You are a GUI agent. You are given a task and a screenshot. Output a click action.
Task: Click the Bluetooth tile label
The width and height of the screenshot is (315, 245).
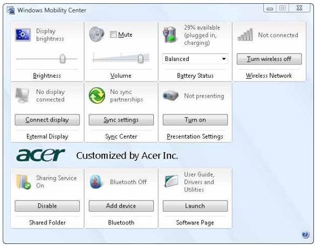[x=121, y=222]
